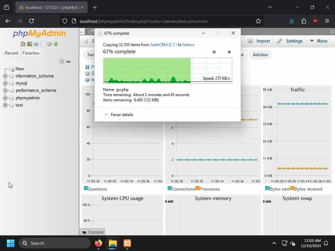Click the phpmyadmin database cylinder icon
This screenshot has height=251, width=335.
tap(12, 98)
